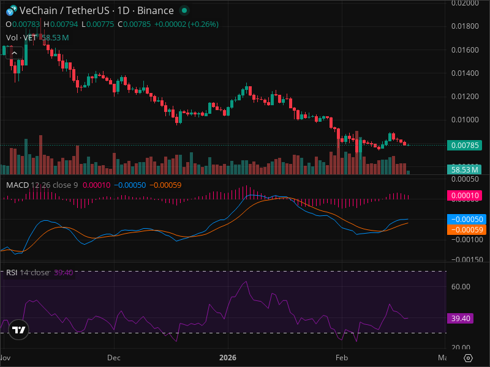490x367 pixels.
Task: Click the 0.01600 price axis label
Action: [x=465, y=50]
